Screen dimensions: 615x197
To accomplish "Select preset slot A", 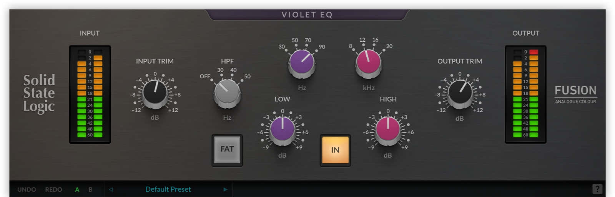I will click(77, 189).
